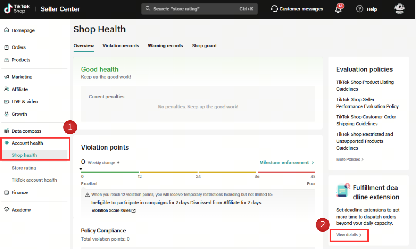The height and width of the screenshot is (249, 416).
Task: Click the Customer messages headset icon
Action: (274, 9)
